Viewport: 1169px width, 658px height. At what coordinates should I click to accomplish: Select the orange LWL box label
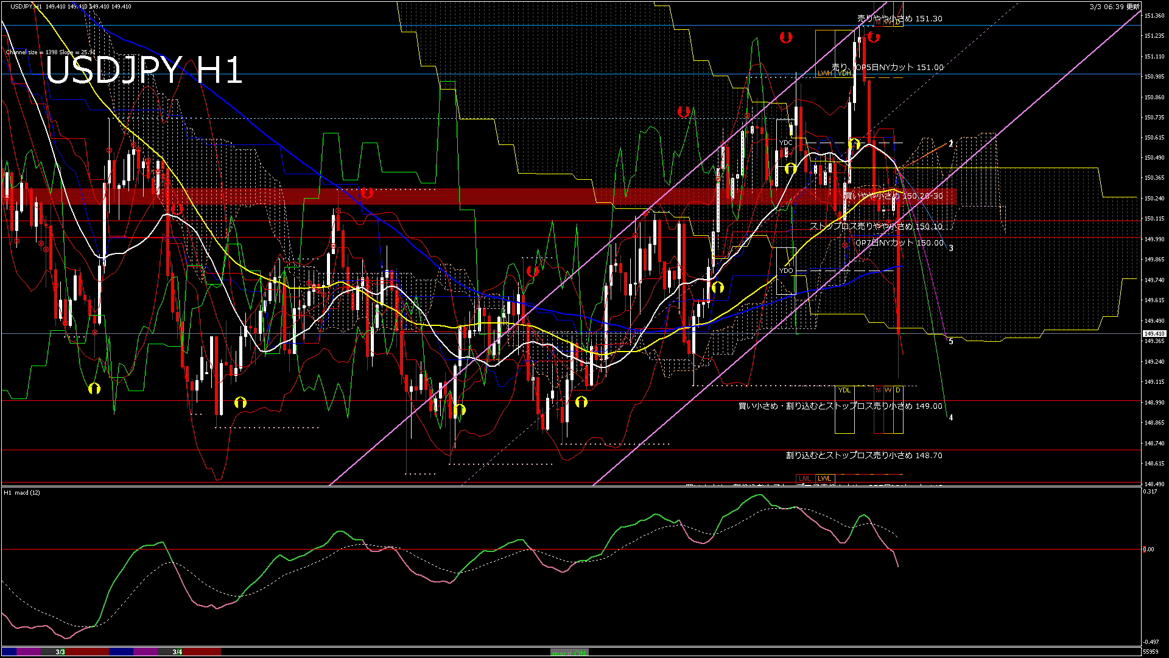[x=824, y=478]
